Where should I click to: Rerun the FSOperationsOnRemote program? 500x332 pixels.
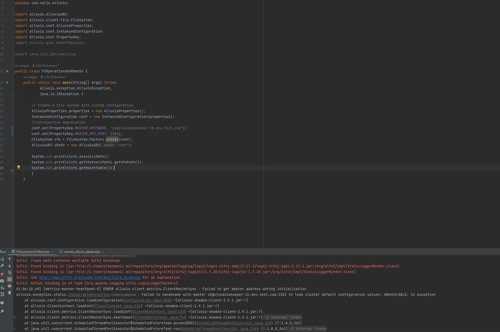pyautogui.click(x=2, y=259)
